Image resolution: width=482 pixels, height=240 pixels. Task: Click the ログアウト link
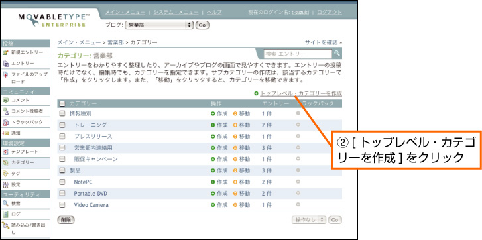pyautogui.click(x=330, y=13)
